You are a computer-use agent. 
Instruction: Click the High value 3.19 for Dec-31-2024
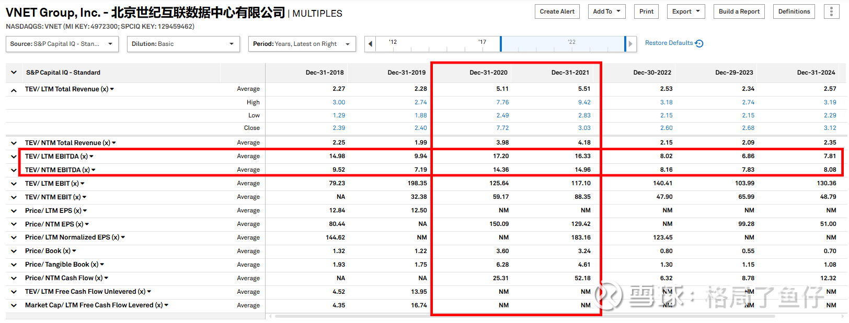click(830, 103)
